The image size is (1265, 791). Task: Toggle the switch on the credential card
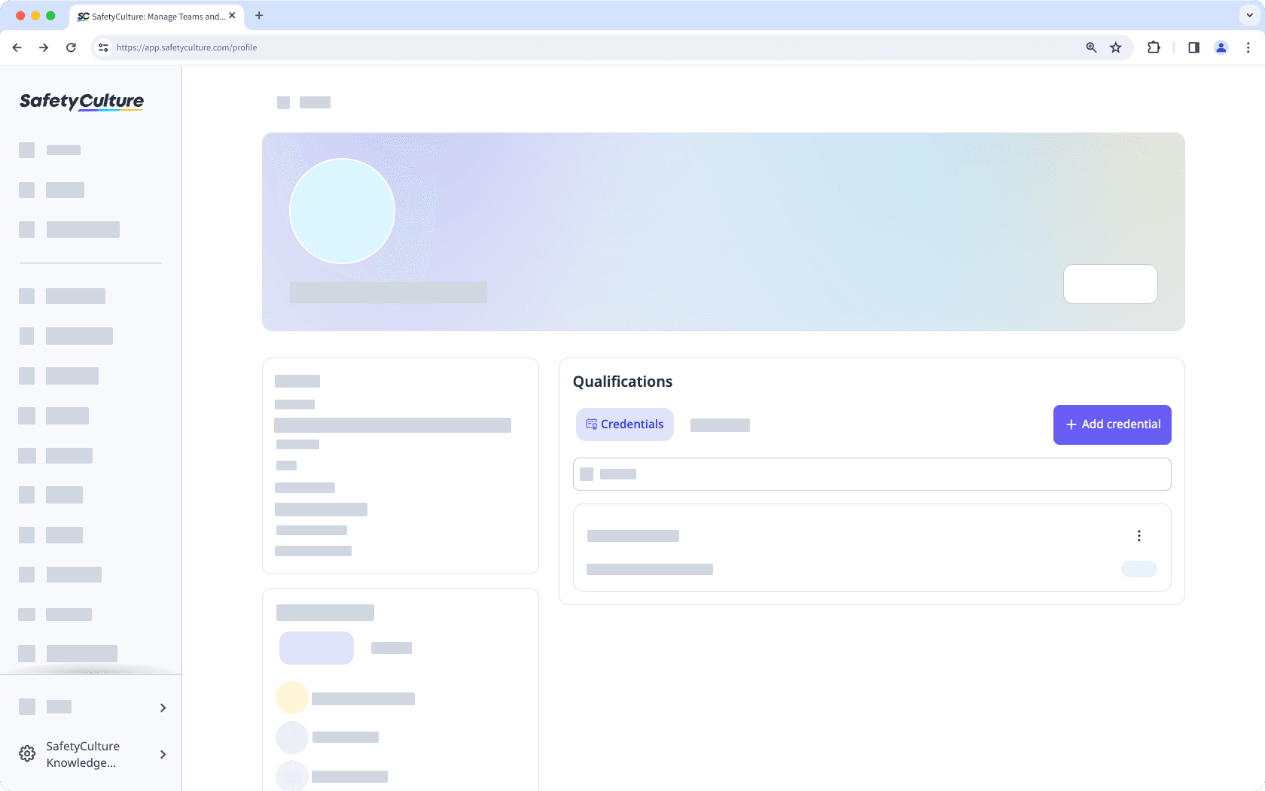(1138, 570)
